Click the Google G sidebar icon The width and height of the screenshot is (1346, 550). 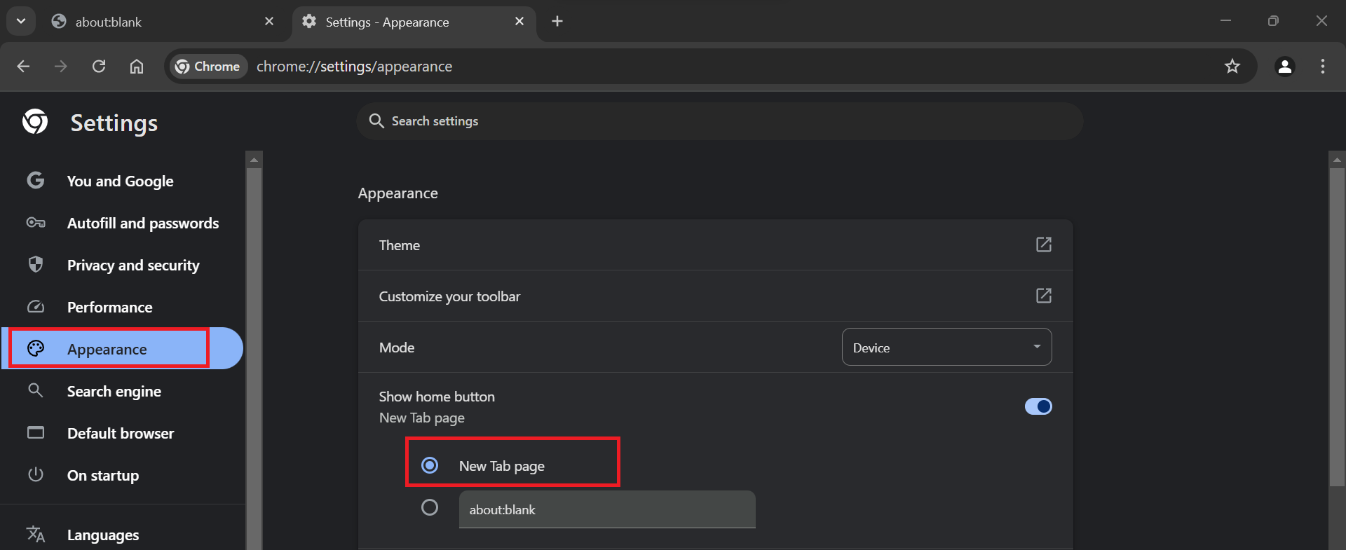[36, 181]
